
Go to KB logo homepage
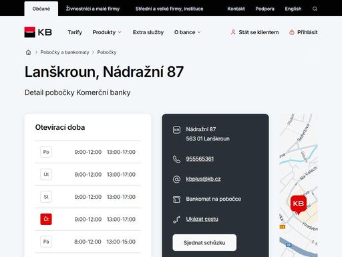(38, 32)
